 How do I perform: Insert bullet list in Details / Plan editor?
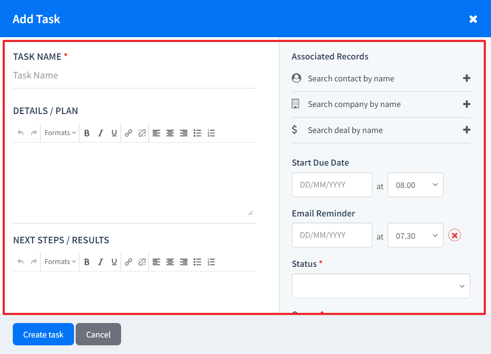pos(197,133)
